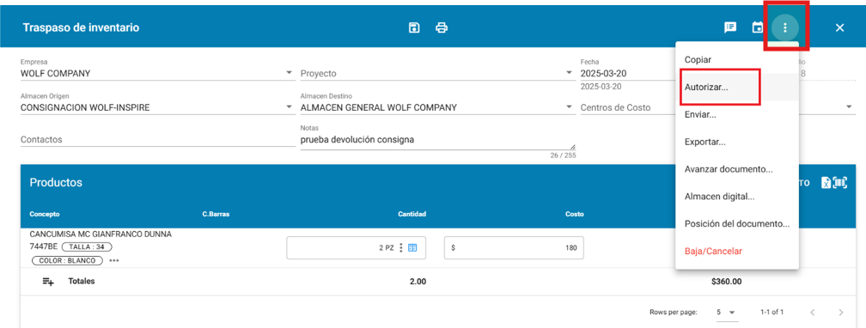Click the print icon in header

[442, 27]
